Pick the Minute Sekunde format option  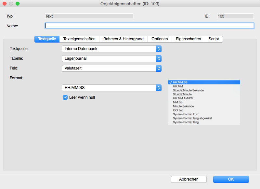pyautogui.click(x=183, y=106)
